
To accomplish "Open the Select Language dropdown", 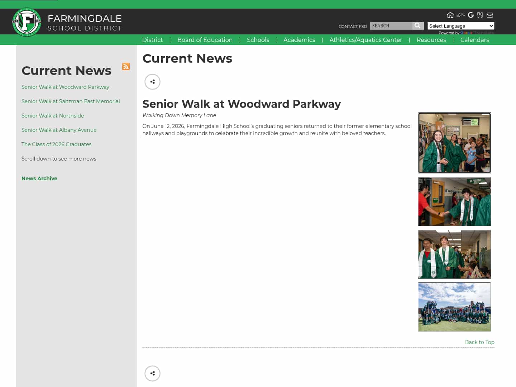I will pyautogui.click(x=461, y=26).
